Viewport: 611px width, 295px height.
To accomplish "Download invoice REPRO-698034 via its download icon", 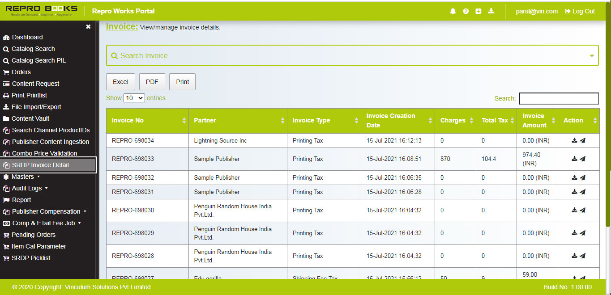I will tap(574, 140).
